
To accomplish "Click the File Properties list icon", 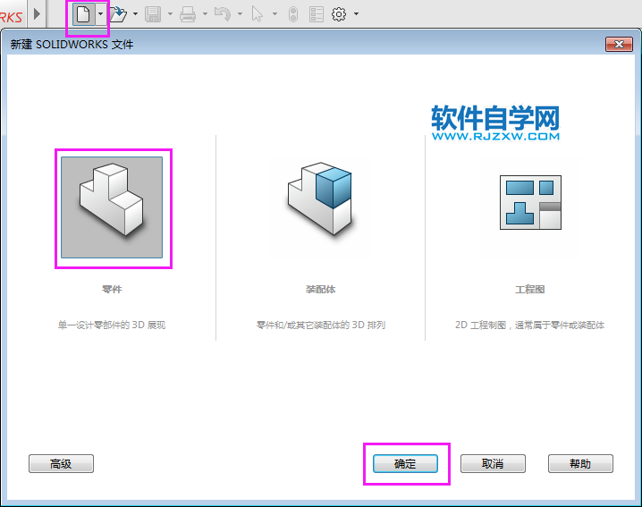I will click(x=317, y=14).
